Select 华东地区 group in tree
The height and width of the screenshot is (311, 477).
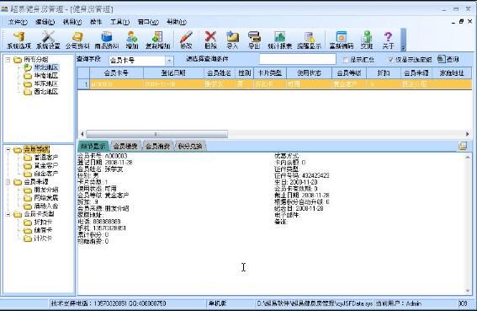46,83
